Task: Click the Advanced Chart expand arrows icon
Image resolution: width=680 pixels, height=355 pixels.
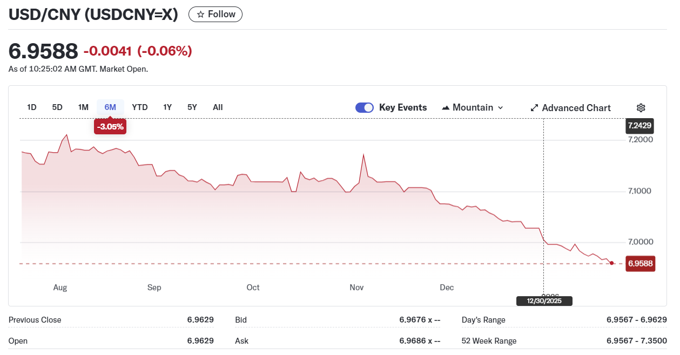Action: (535, 108)
